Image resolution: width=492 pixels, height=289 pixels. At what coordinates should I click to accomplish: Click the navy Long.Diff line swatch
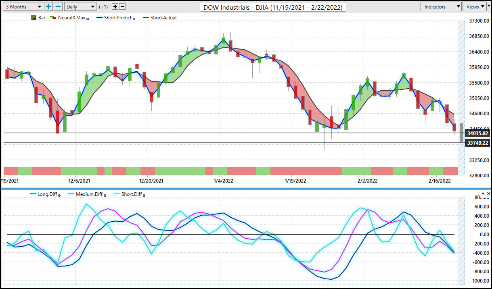coord(33,194)
